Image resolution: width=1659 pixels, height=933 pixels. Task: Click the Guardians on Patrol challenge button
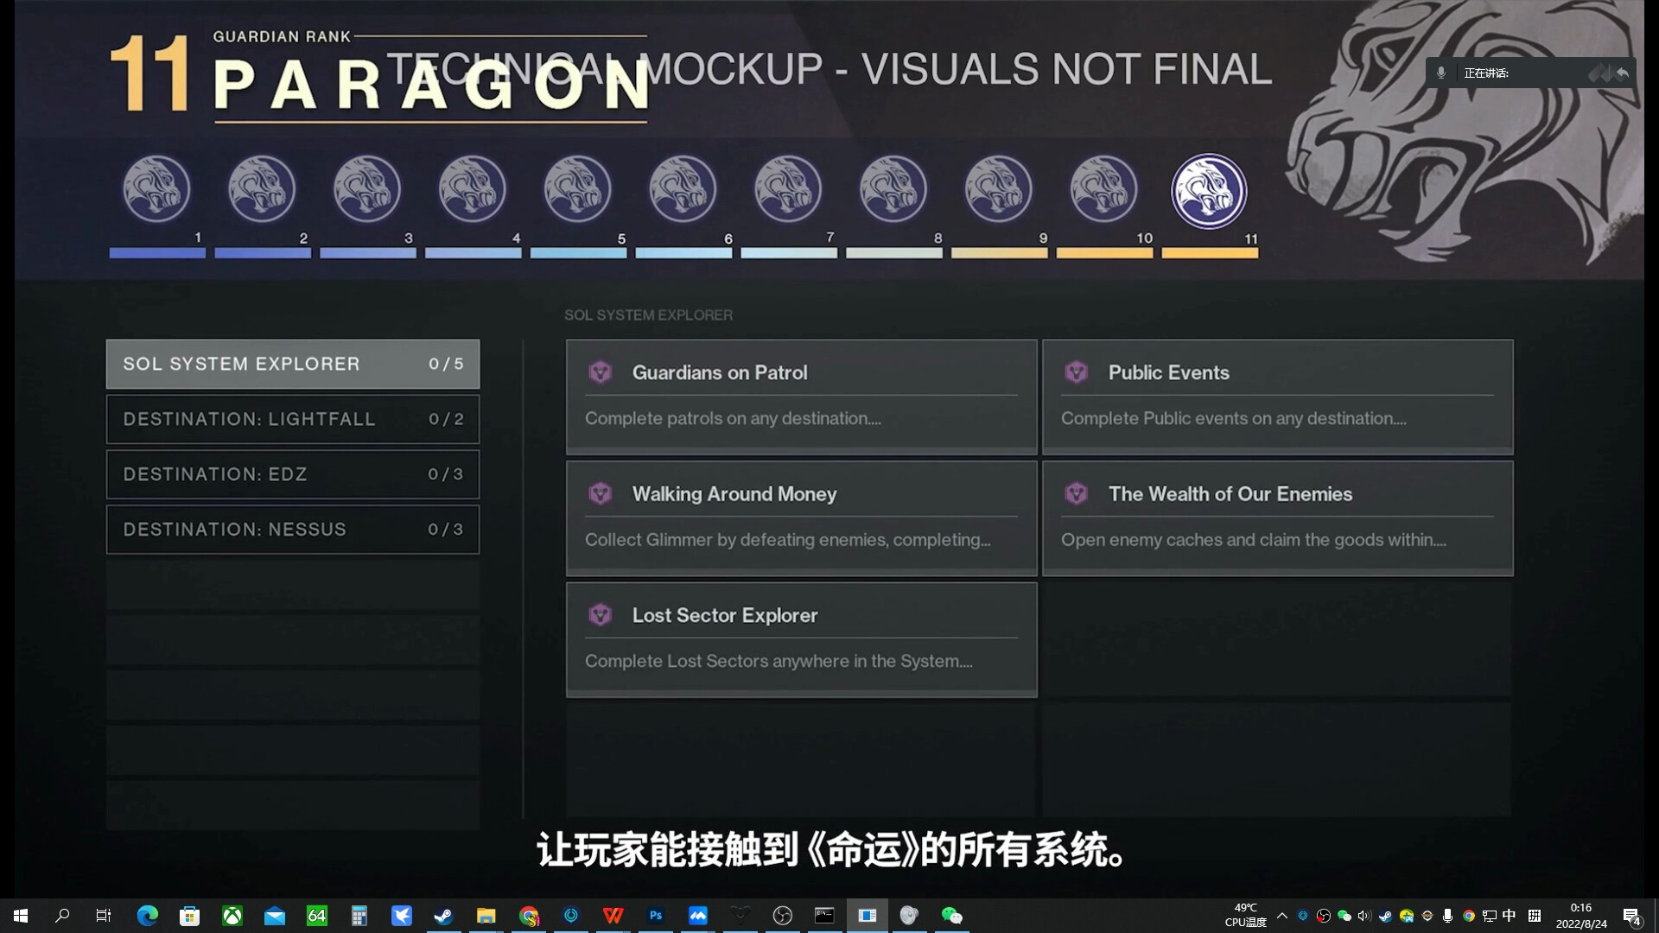(801, 394)
